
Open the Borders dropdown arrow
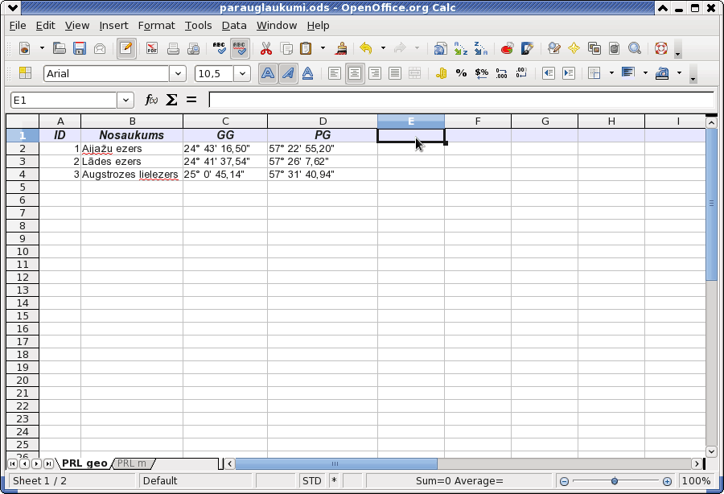[x=612, y=73]
